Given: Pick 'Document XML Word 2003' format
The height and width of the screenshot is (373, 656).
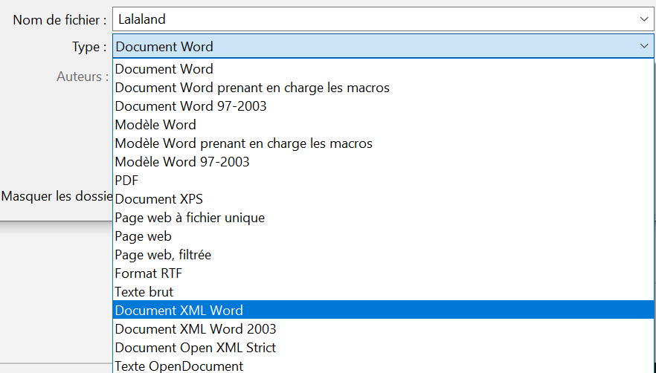Looking at the screenshot, I should pos(383,329).
